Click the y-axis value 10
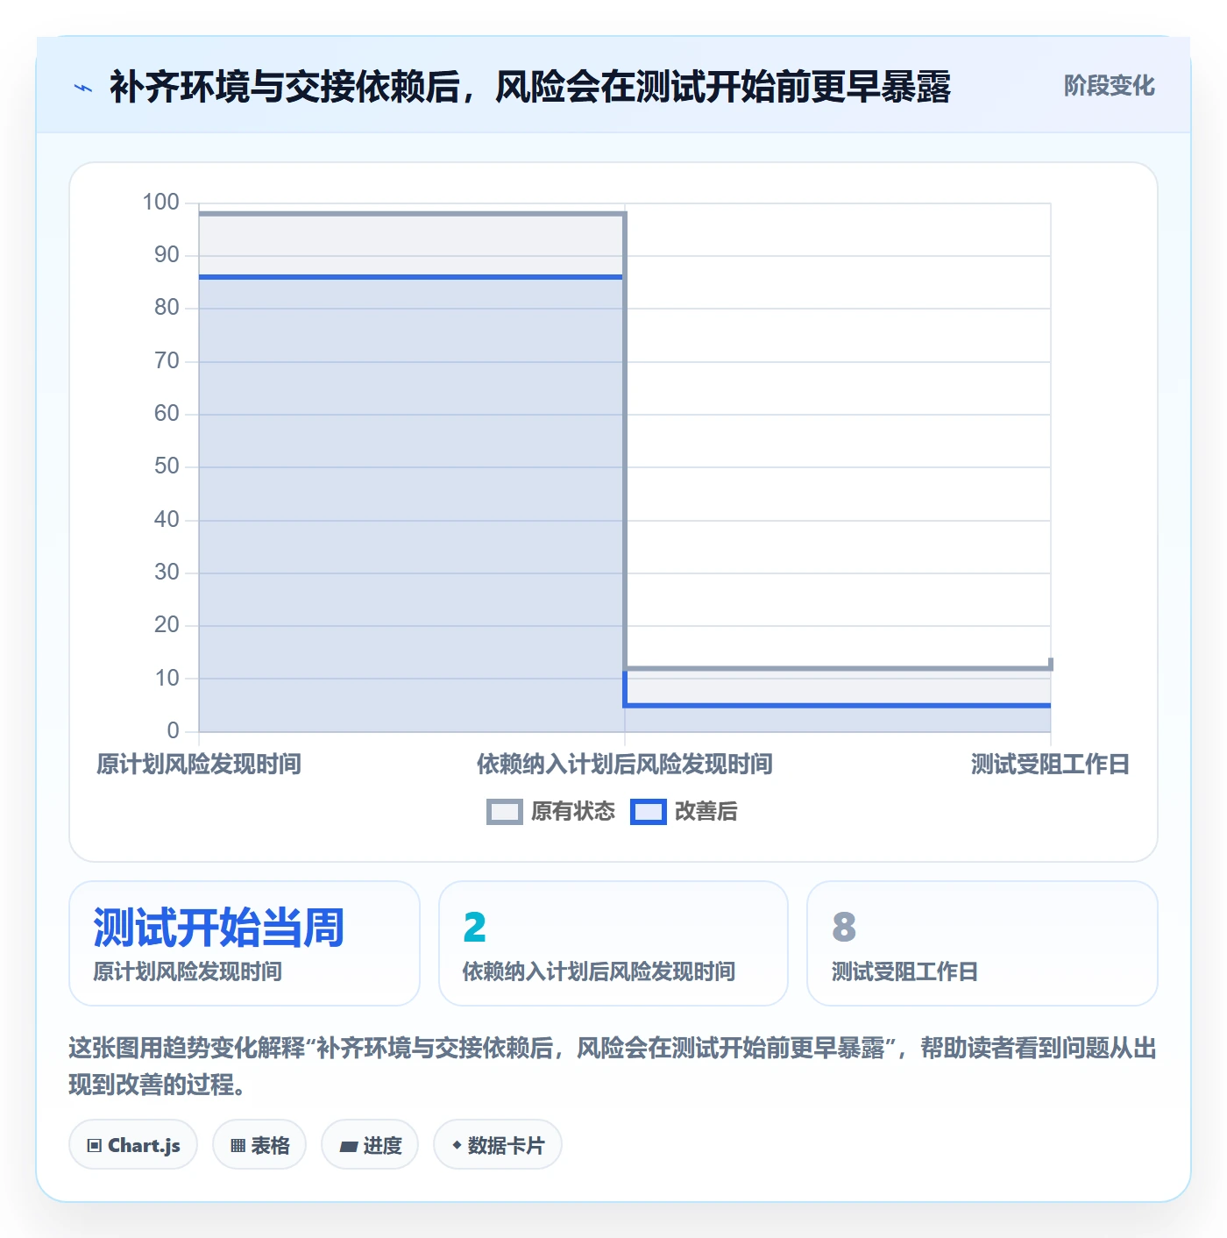This screenshot has width=1227, height=1238. 167,678
